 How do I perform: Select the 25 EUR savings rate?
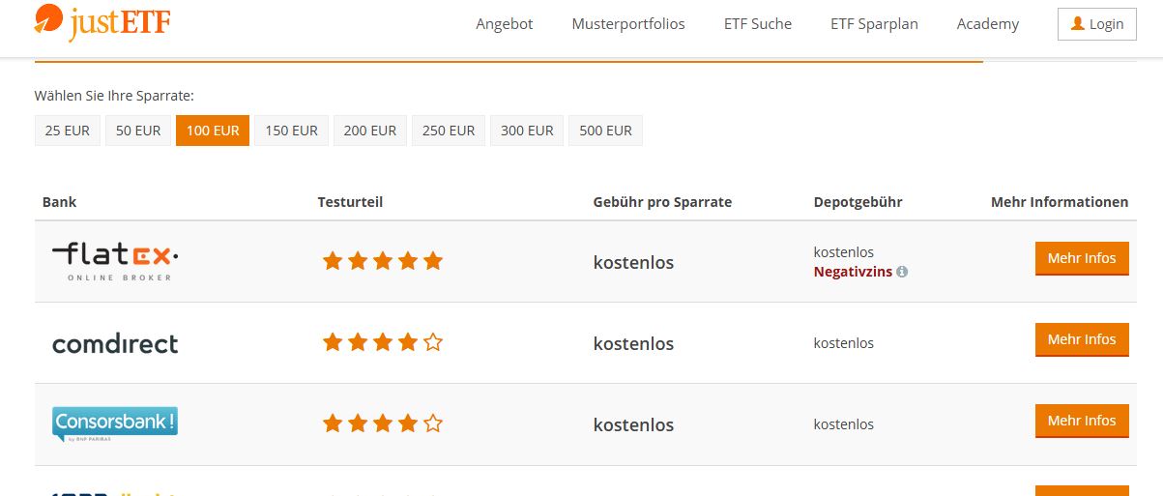(68, 131)
